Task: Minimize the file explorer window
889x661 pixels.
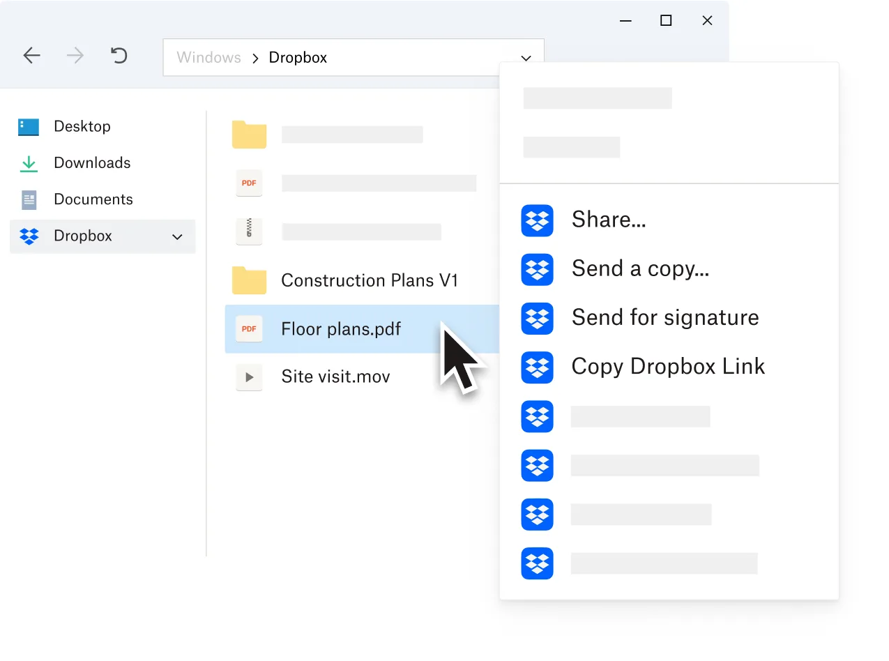Action: 625,21
